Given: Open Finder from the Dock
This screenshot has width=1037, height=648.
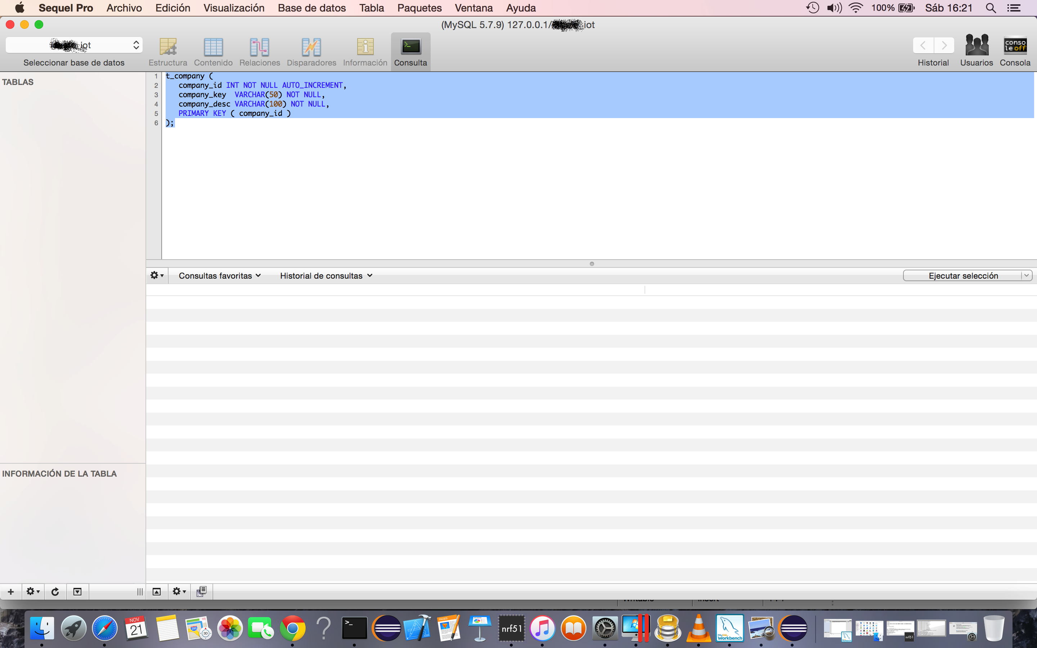Looking at the screenshot, I should [x=41, y=628].
